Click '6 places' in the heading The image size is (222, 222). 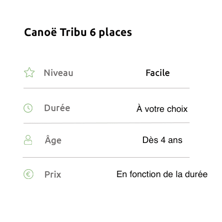(111, 33)
